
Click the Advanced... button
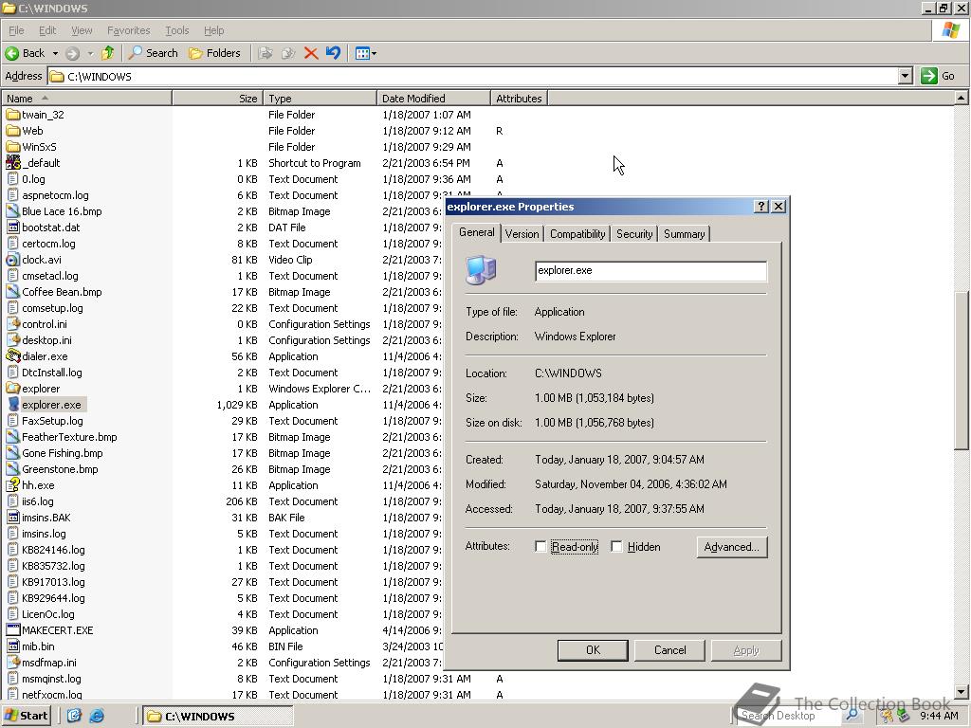click(732, 547)
